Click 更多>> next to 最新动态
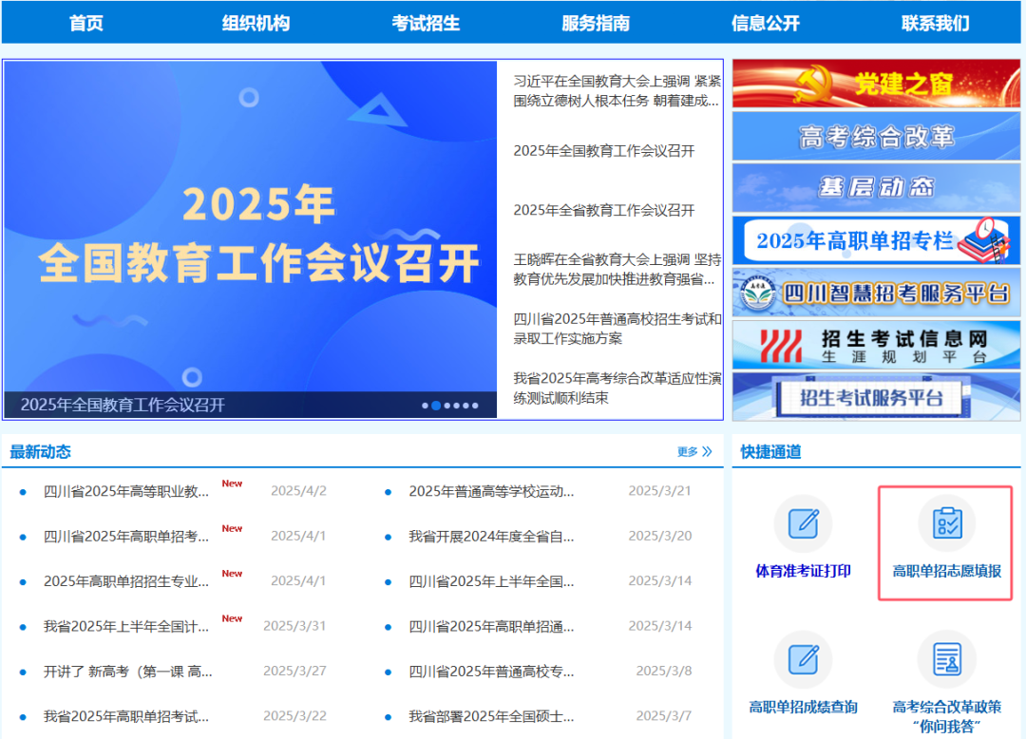Viewport: 1026px width, 739px height. coord(696,451)
